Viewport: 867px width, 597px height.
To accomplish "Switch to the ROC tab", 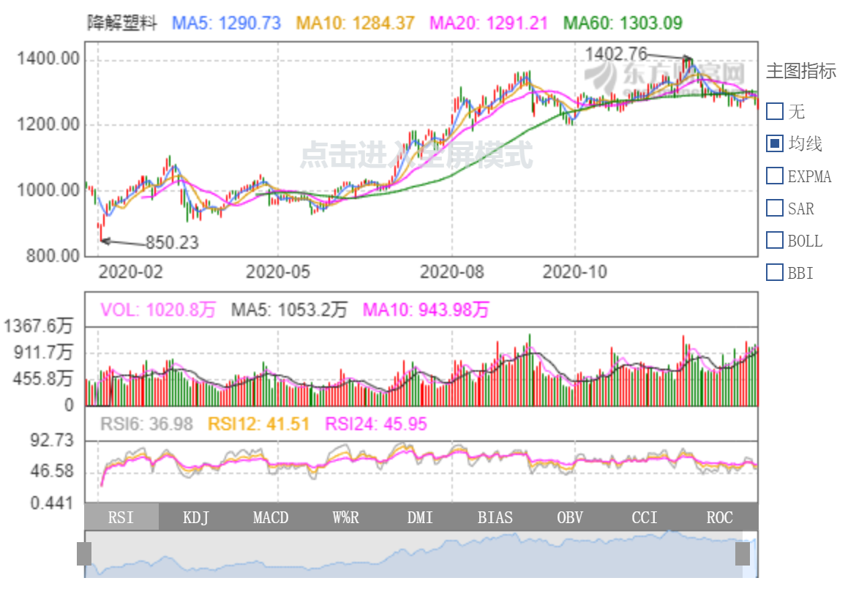I will 719,517.
